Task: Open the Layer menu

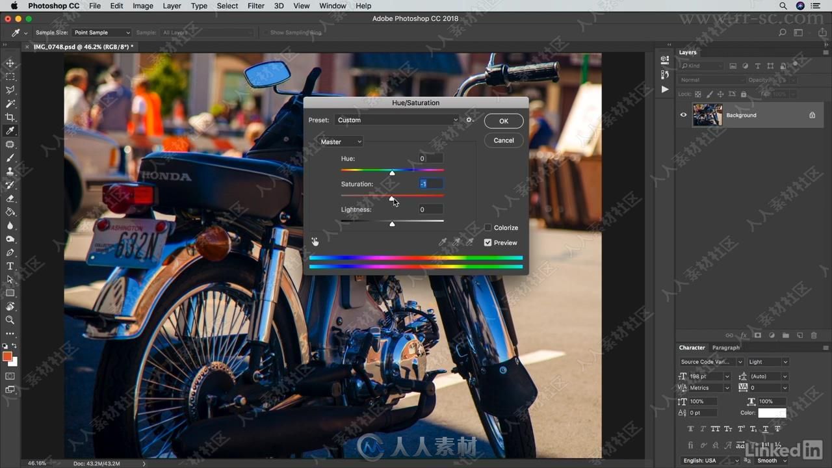Action: [x=172, y=6]
